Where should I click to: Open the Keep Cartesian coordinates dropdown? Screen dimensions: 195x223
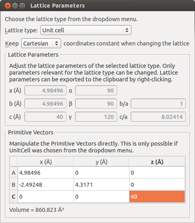pyautogui.click(x=41, y=43)
